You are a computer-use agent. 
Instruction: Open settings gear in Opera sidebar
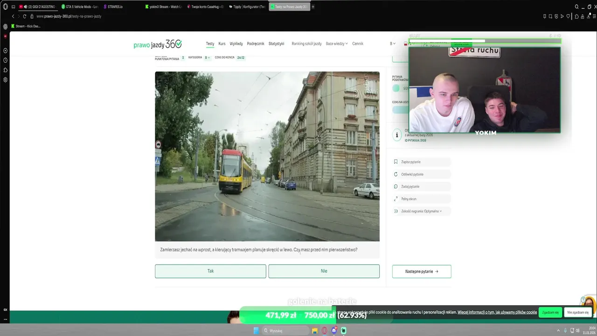(5, 80)
